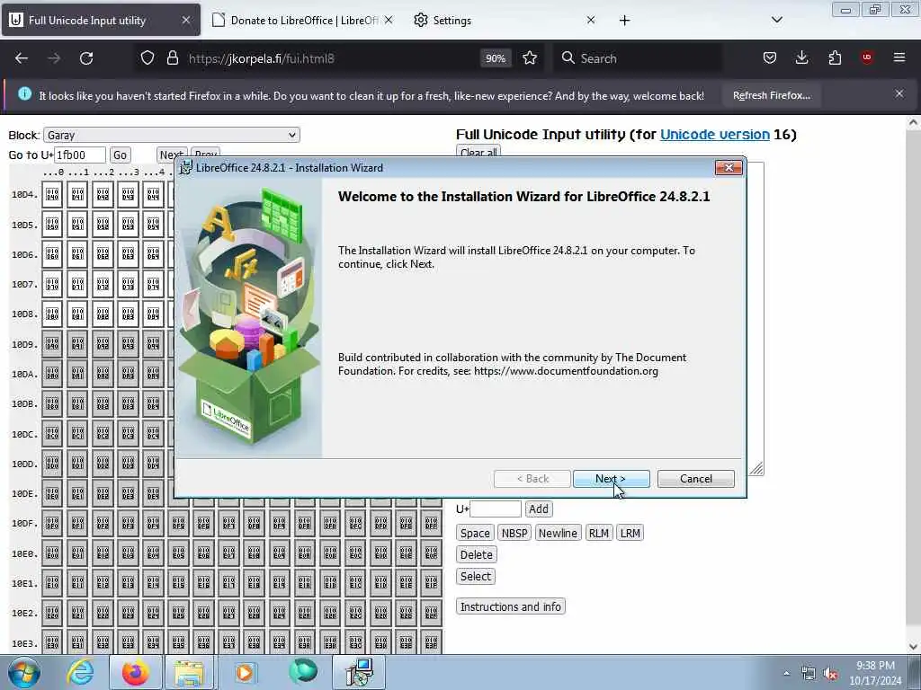Cancel the LibreOffice installation wizard
Image resolution: width=921 pixels, height=690 pixels.
pos(695,479)
